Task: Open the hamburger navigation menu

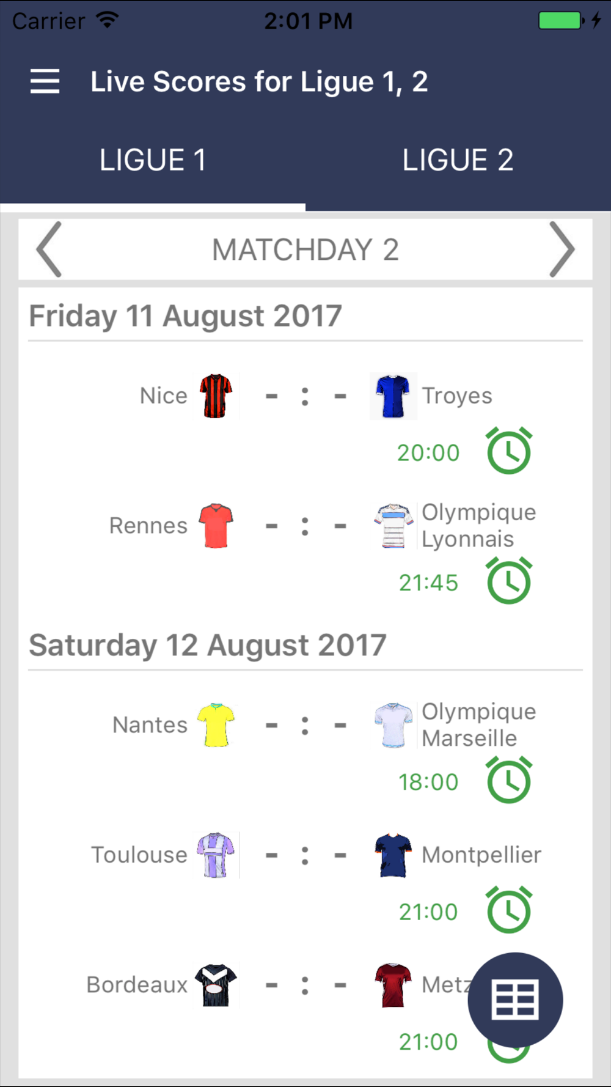Action: pyautogui.click(x=45, y=81)
